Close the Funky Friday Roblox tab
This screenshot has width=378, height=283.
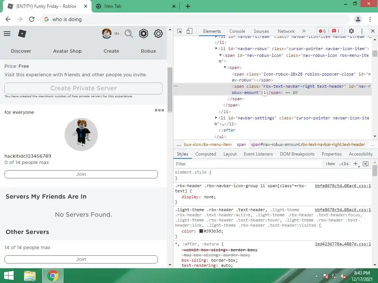(x=86, y=7)
